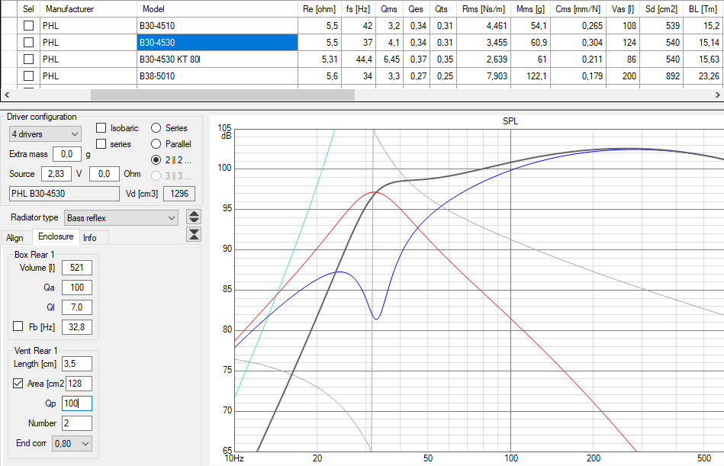Switch to the Info tab
Screen dimensions: 724x466
click(90, 238)
